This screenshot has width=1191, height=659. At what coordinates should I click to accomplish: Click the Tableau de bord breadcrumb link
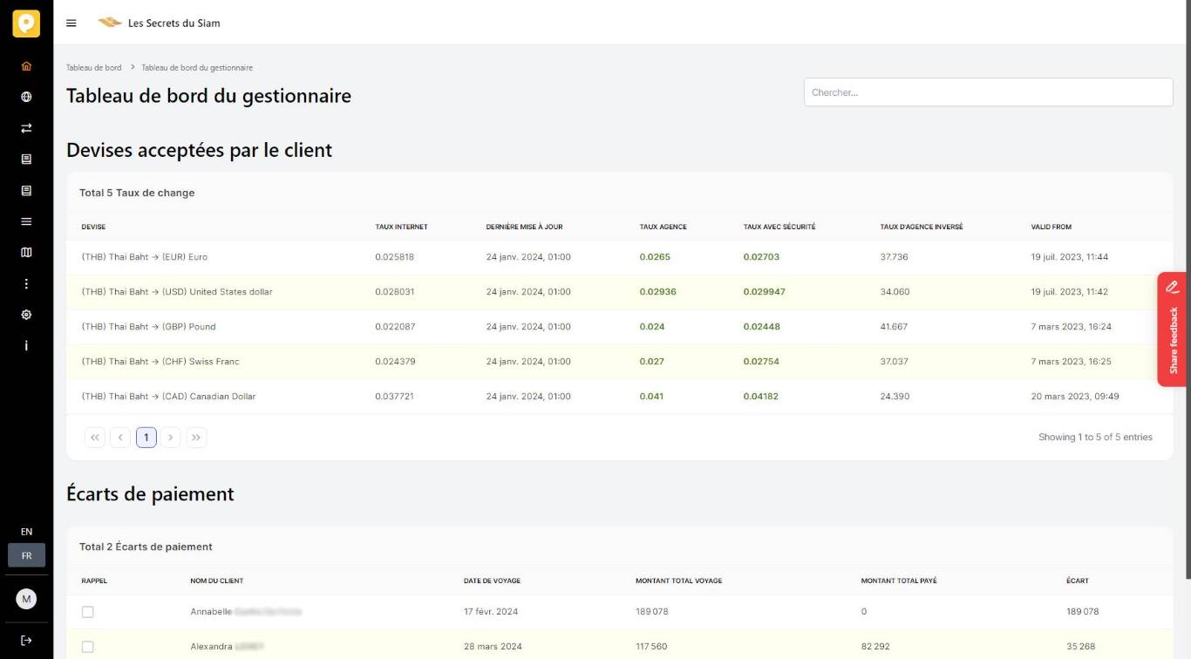pyautogui.click(x=94, y=67)
